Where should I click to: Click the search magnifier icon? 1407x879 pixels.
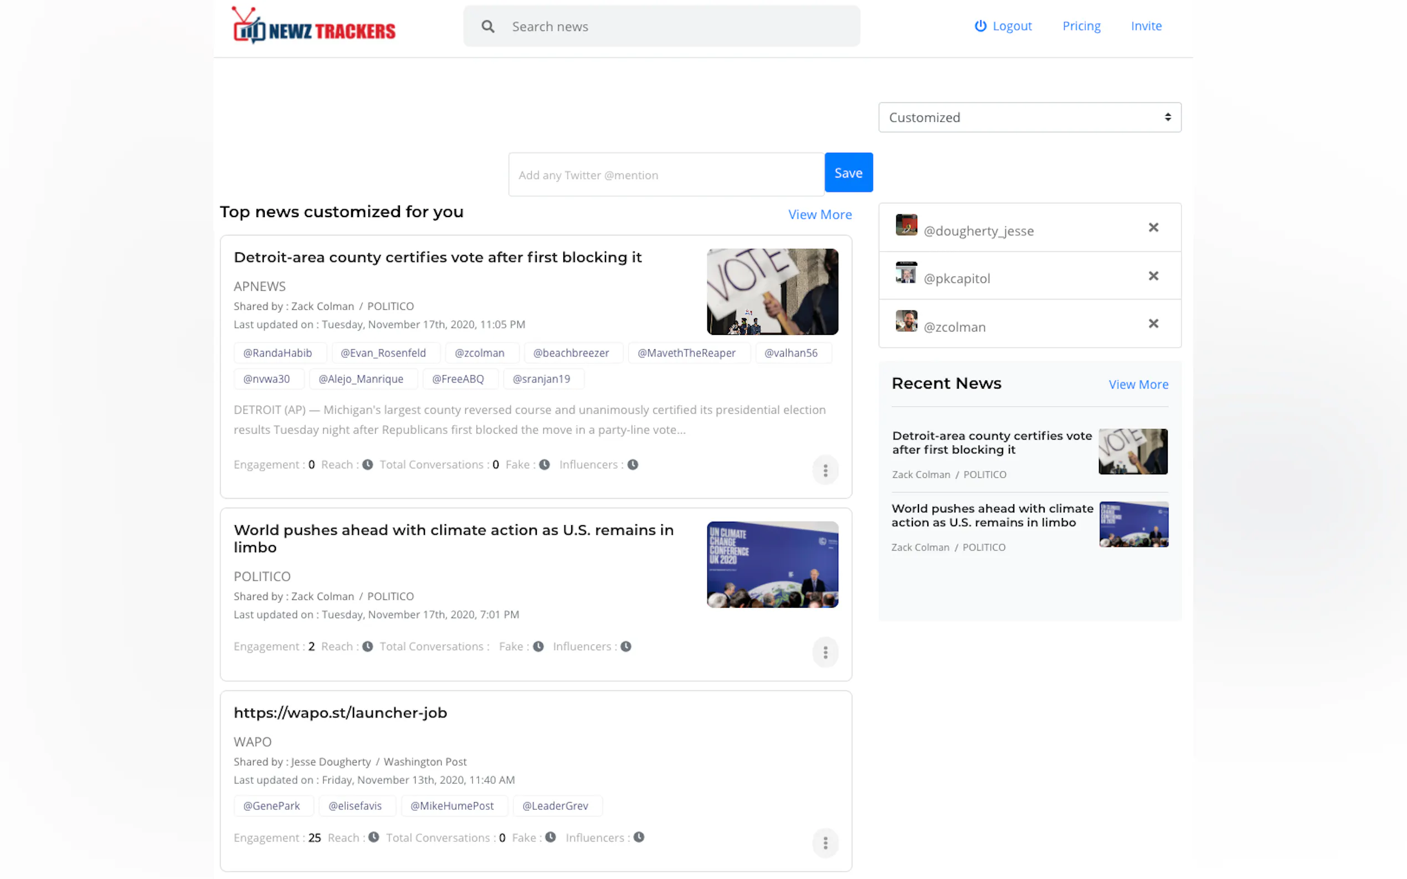tap(487, 27)
